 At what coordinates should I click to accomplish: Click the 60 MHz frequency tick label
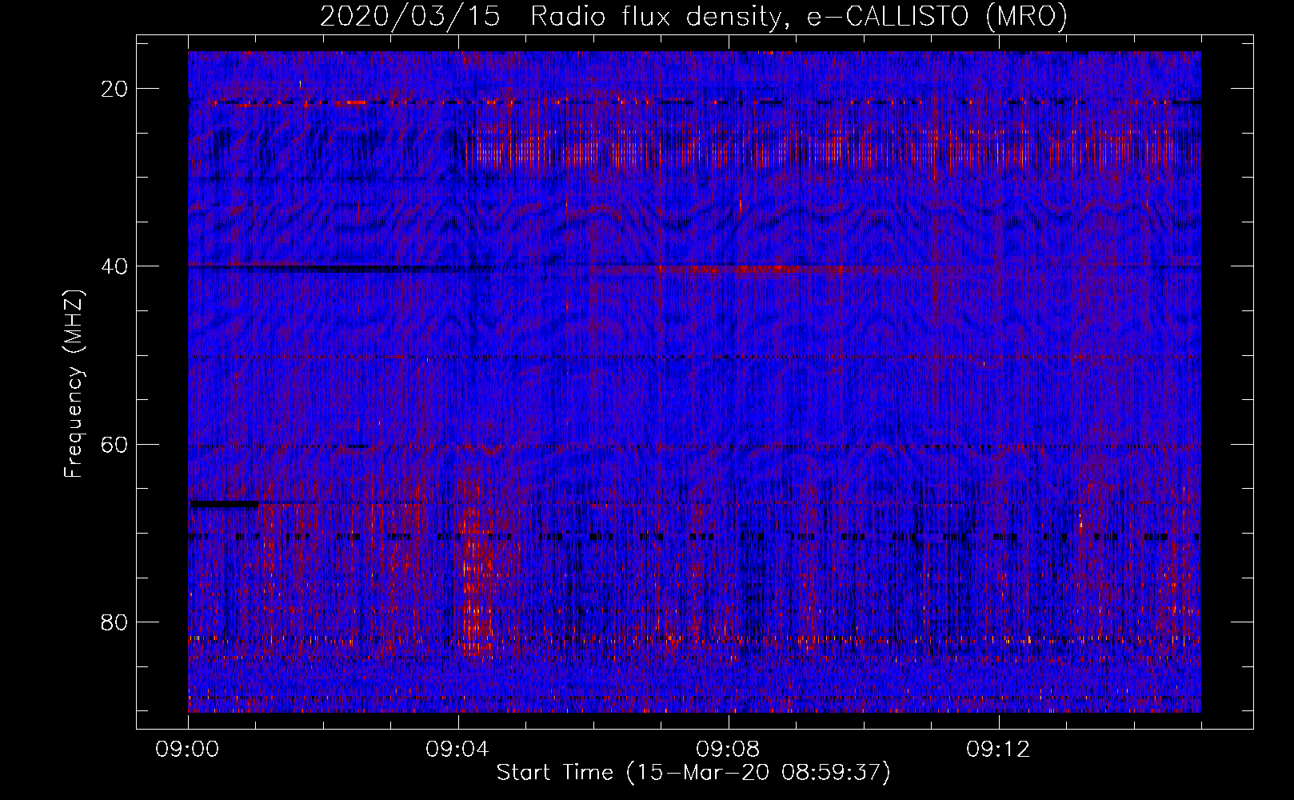click(x=115, y=444)
